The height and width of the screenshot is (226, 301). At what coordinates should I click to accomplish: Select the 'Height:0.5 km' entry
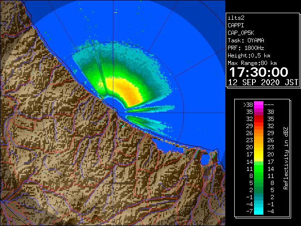249,56
